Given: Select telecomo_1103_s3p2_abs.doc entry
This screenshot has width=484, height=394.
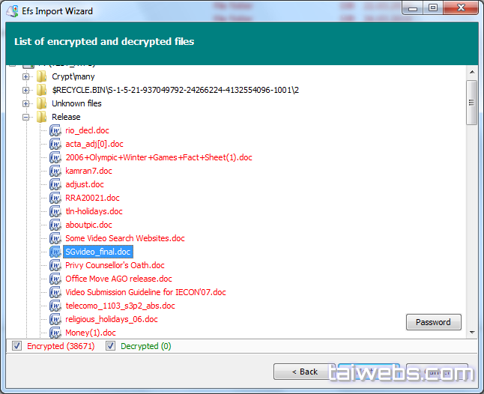Looking at the screenshot, I should click(x=120, y=306).
